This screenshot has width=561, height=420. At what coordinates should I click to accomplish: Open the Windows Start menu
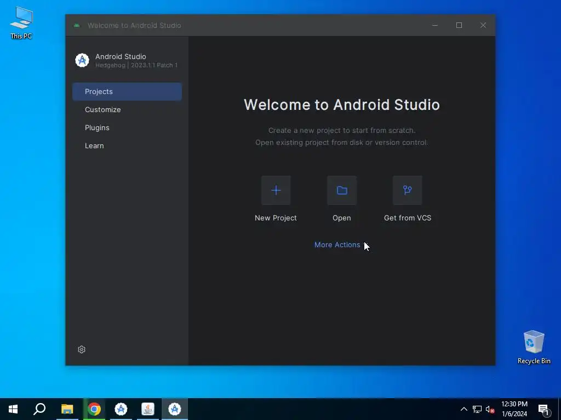click(x=13, y=409)
